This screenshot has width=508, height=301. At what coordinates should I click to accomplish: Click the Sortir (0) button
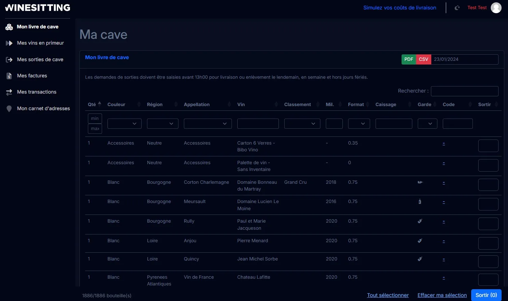click(486, 295)
